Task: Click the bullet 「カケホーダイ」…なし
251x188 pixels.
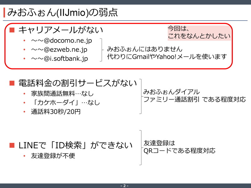Action: 65,103
